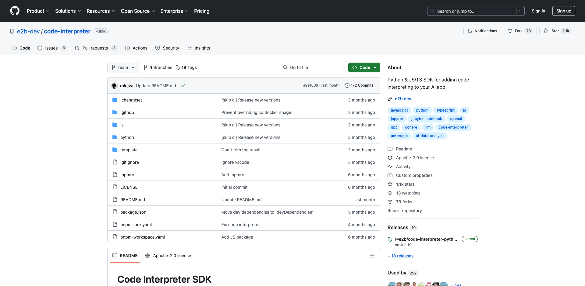
Task: Click inside the Go to file search field
Action: pyautogui.click(x=311, y=67)
